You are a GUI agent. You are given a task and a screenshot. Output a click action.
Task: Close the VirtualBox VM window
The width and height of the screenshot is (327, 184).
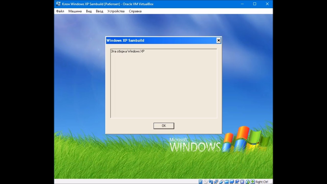(x=267, y=4)
